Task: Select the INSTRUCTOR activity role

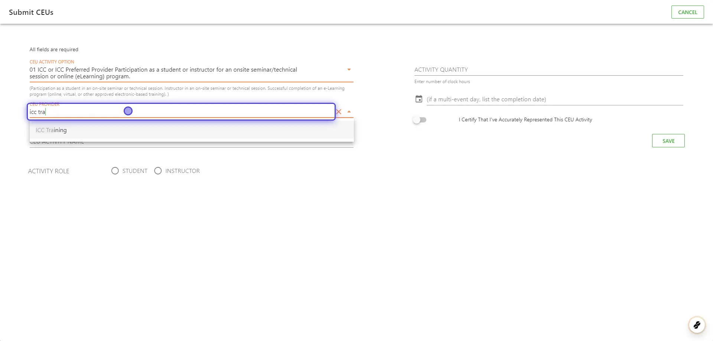Action: tap(158, 171)
